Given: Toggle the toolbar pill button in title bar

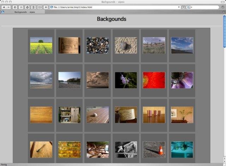Looking at the screenshot, I should [x=223, y=2].
